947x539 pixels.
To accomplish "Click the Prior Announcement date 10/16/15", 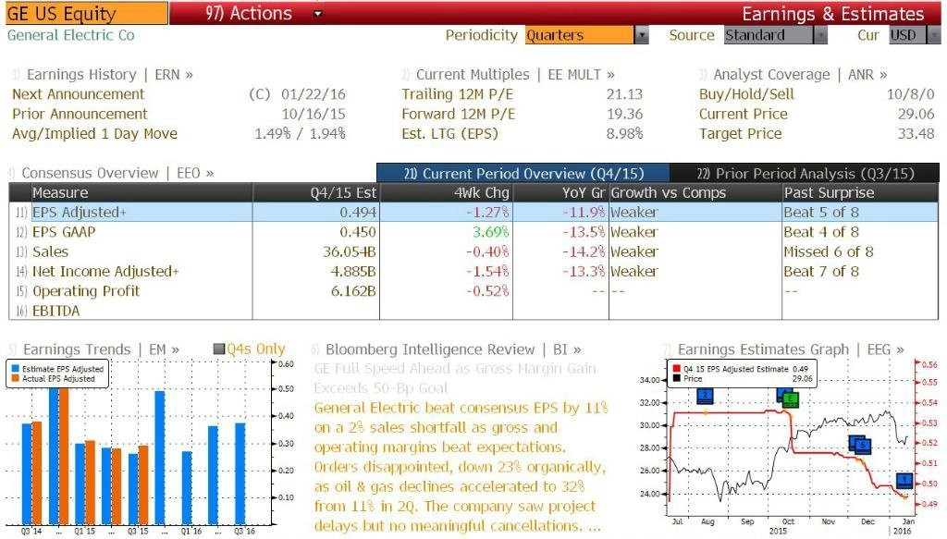I will coord(314,114).
